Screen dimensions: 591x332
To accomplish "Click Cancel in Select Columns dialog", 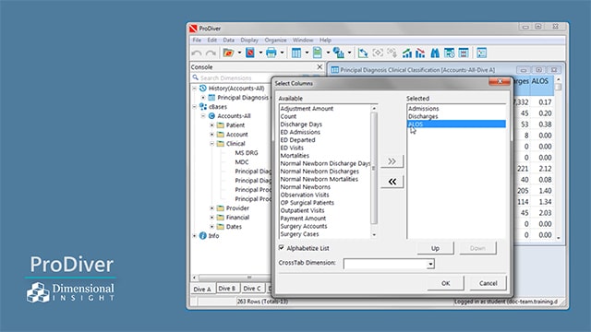I will tap(488, 283).
